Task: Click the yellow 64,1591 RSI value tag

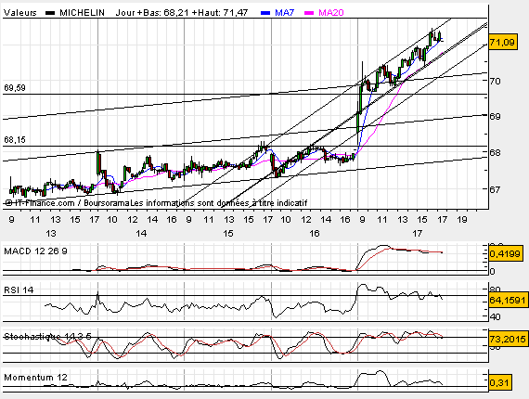Action: [x=508, y=300]
